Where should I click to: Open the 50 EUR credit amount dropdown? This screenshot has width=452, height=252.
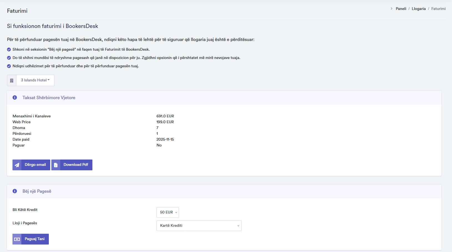[168, 212]
